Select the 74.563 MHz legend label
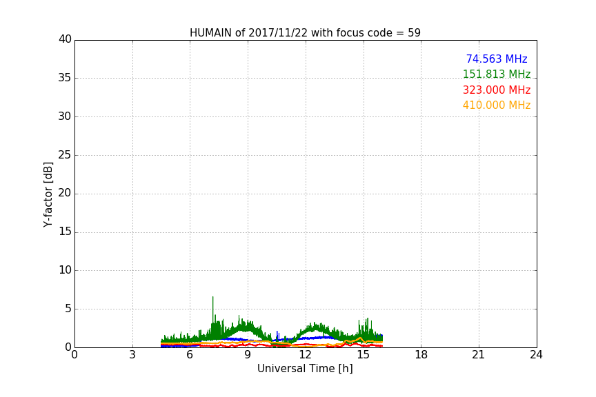The image size is (596, 397). [497, 59]
